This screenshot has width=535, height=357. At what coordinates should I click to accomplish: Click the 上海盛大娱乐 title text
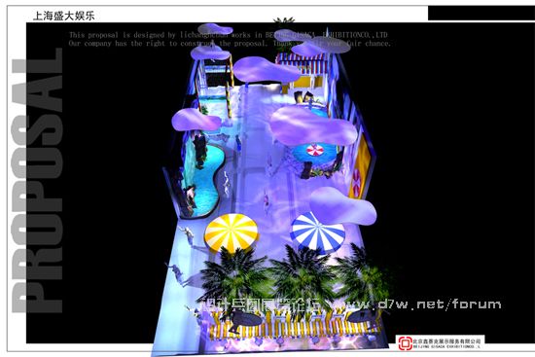tap(64, 16)
